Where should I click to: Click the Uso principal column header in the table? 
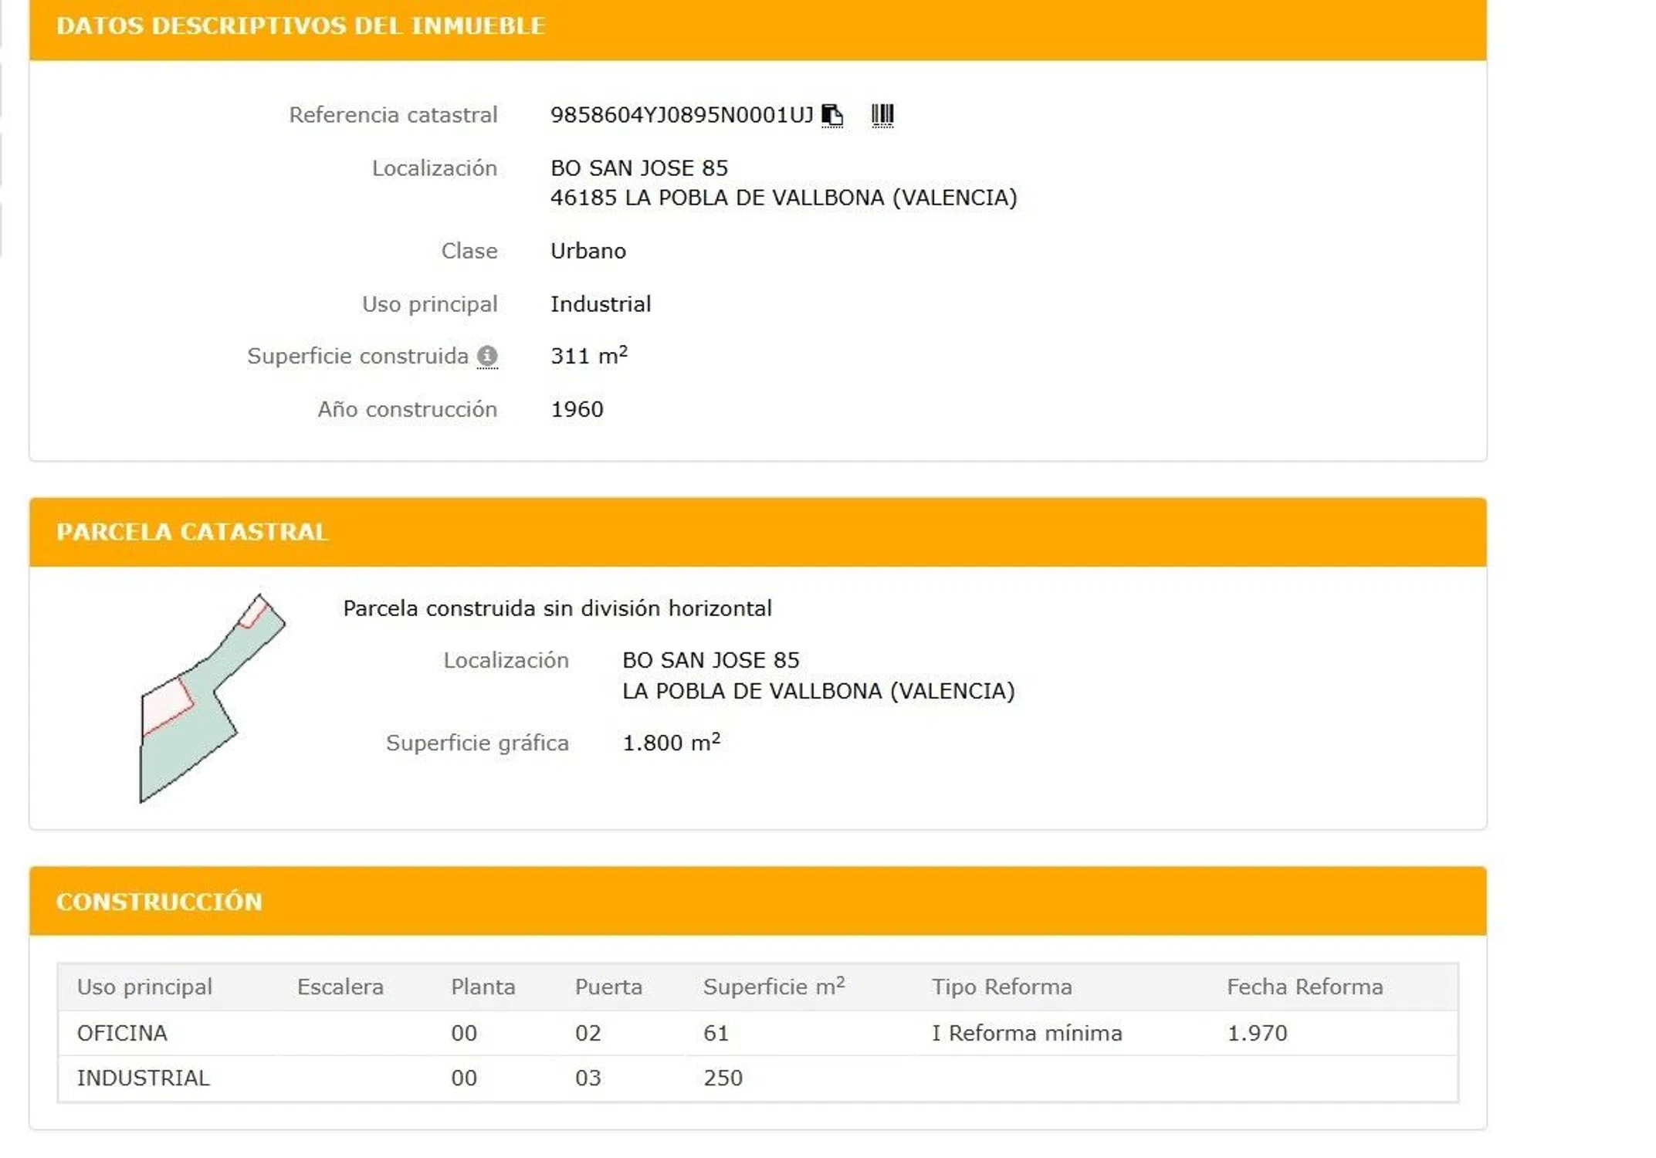144,987
